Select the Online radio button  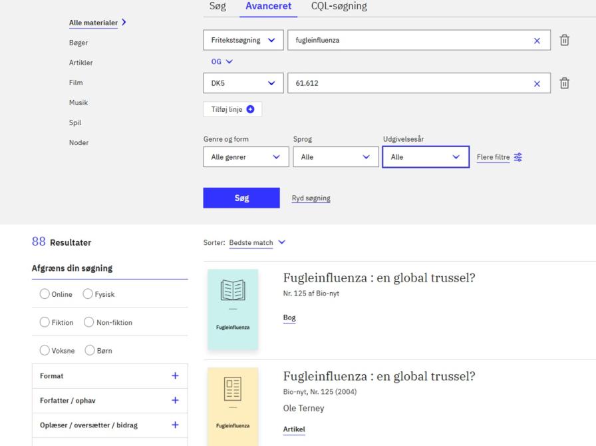coord(45,294)
